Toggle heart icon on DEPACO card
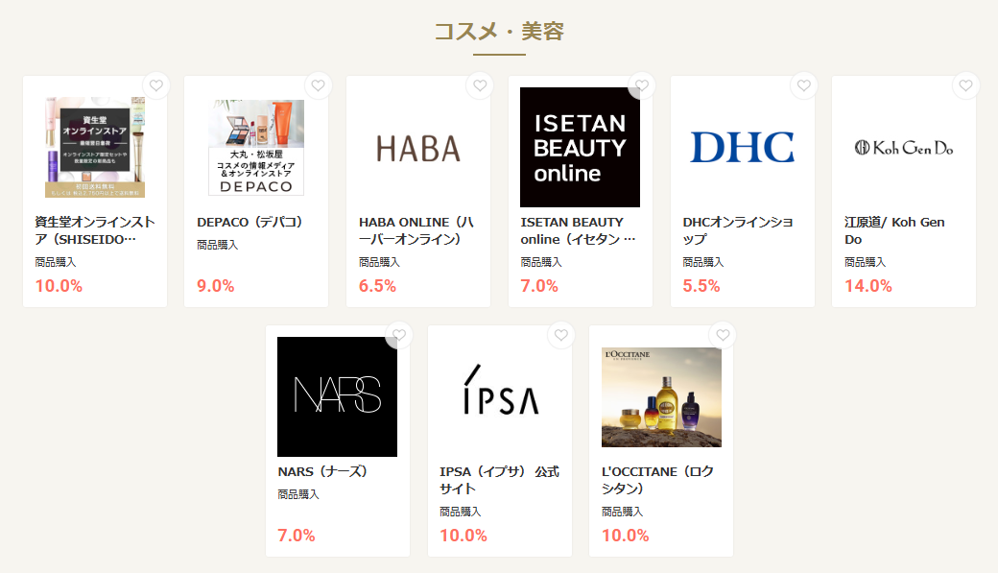This screenshot has height=573, width=998. tap(319, 85)
